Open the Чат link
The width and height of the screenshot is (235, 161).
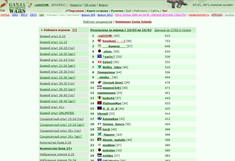coord(165,11)
